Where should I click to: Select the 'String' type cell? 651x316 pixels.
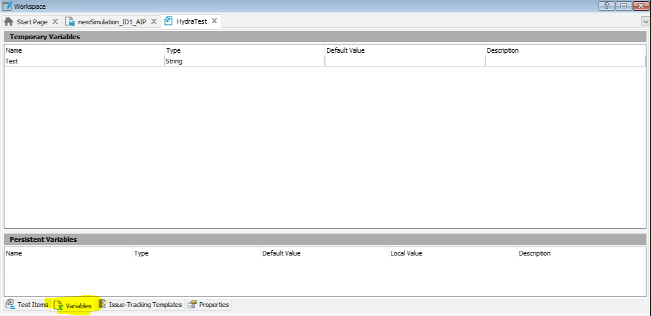tap(245, 61)
